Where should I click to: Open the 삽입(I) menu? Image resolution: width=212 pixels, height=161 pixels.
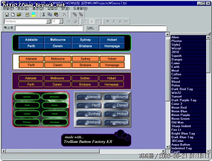53,8
